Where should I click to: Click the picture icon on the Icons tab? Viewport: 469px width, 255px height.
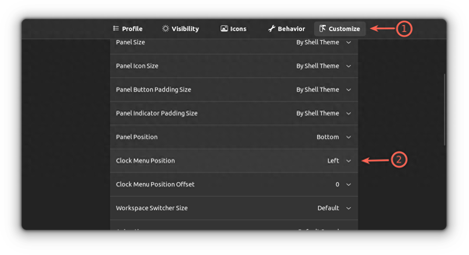[x=224, y=28]
